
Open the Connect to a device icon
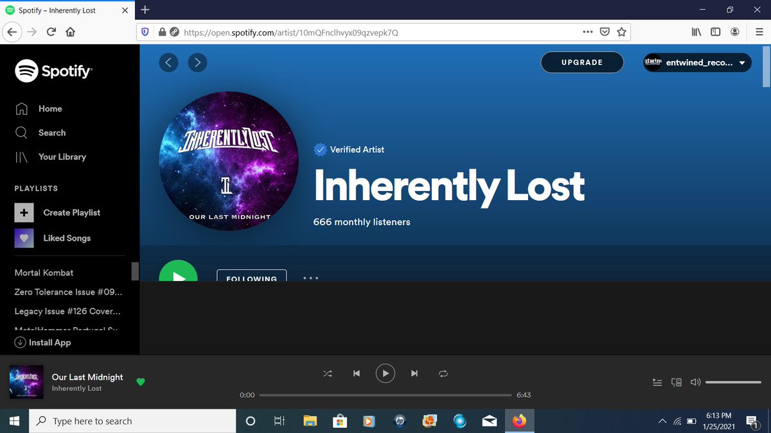[676, 382]
